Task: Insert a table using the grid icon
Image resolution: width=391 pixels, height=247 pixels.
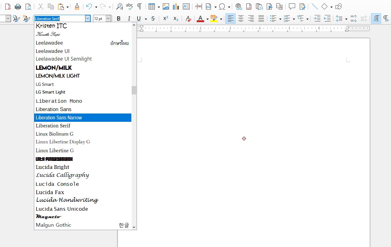Action: (151, 6)
